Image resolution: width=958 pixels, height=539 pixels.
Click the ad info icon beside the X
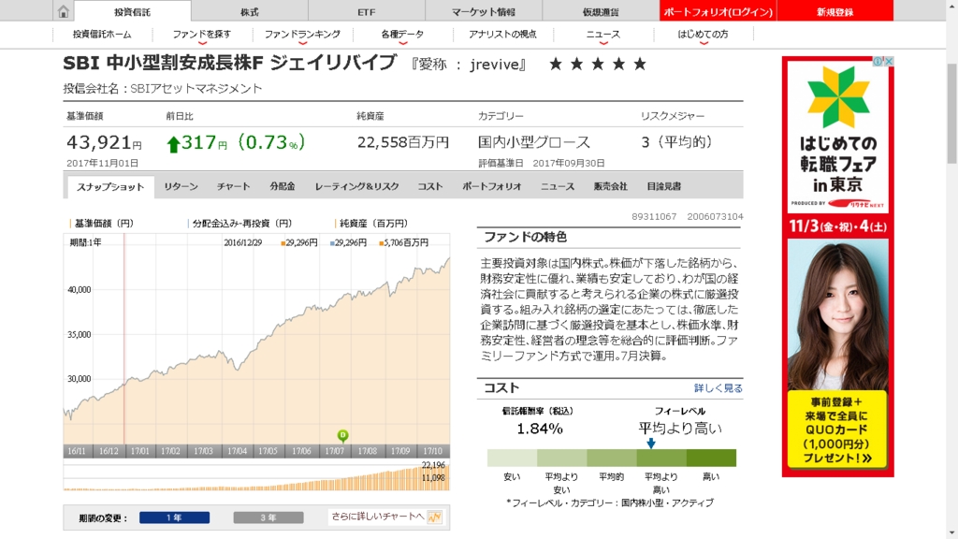[878, 61]
